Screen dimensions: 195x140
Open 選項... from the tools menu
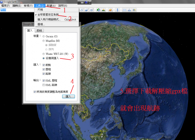tap(57, 24)
